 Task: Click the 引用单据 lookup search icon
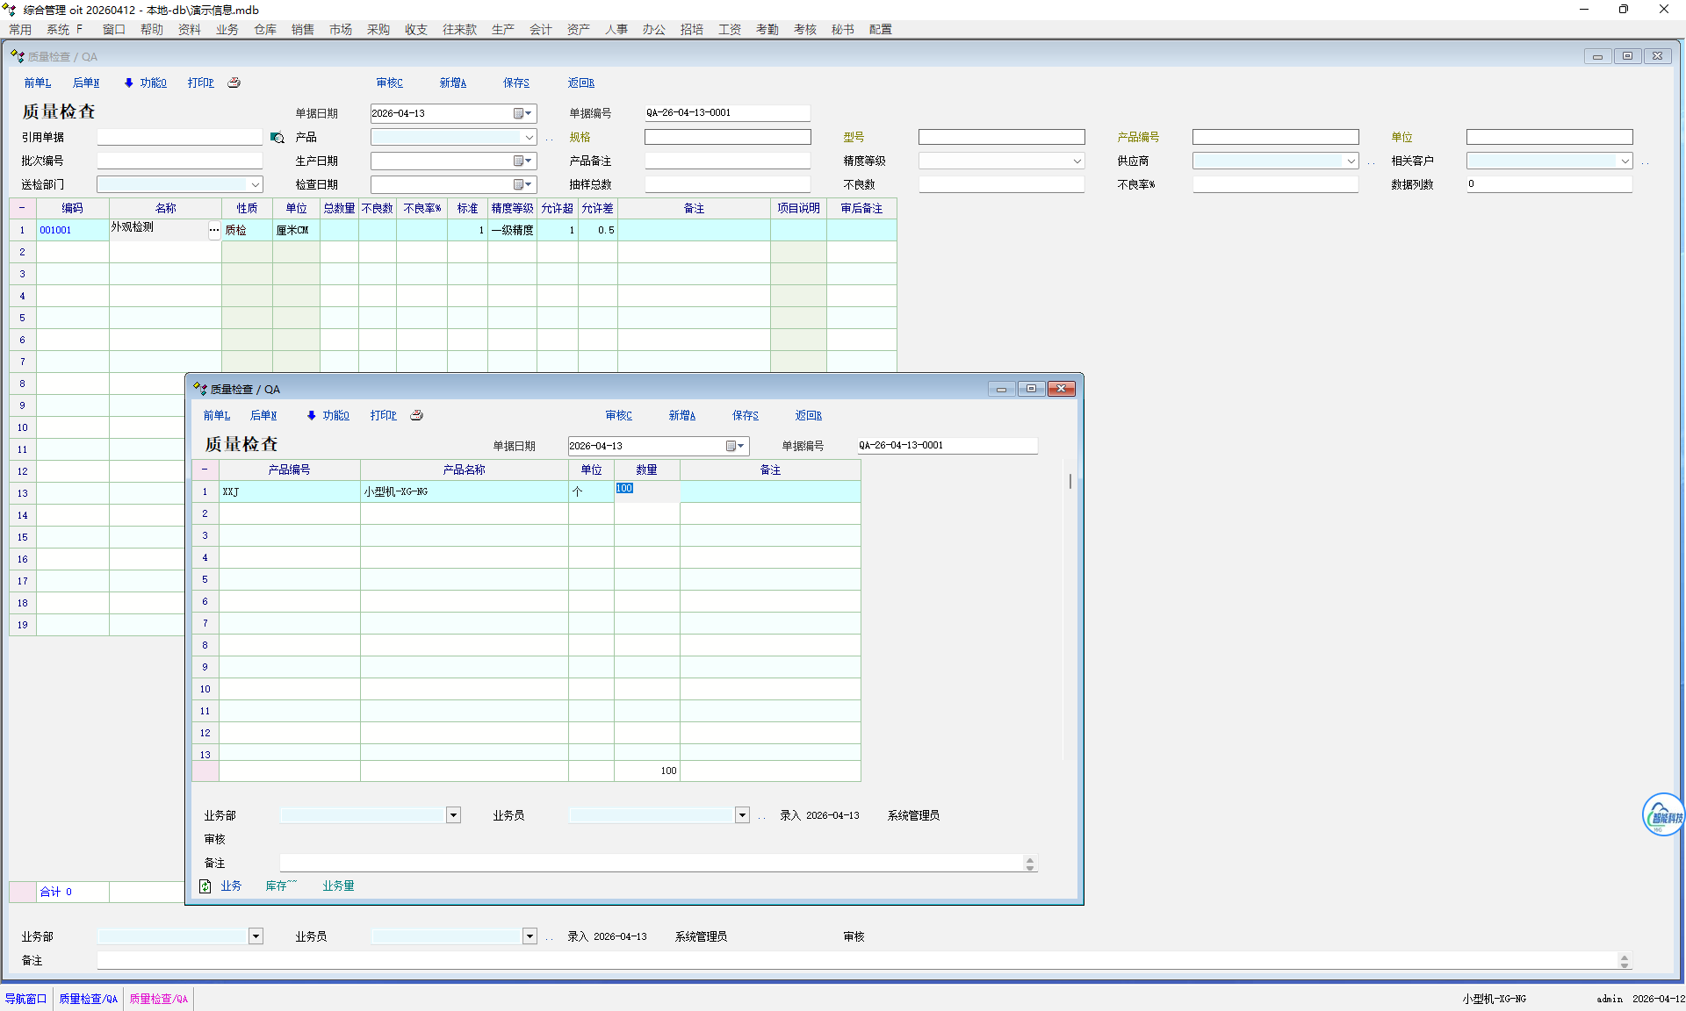[277, 138]
